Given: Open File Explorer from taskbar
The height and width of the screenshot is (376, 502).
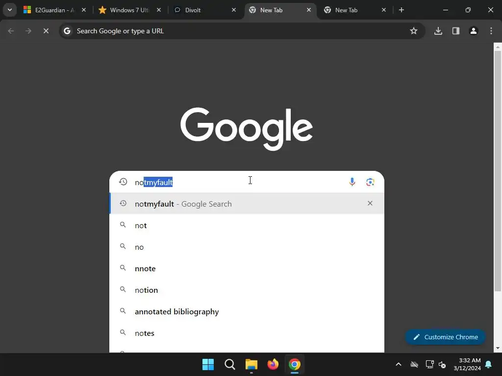Looking at the screenshot, I should point(251,364).
